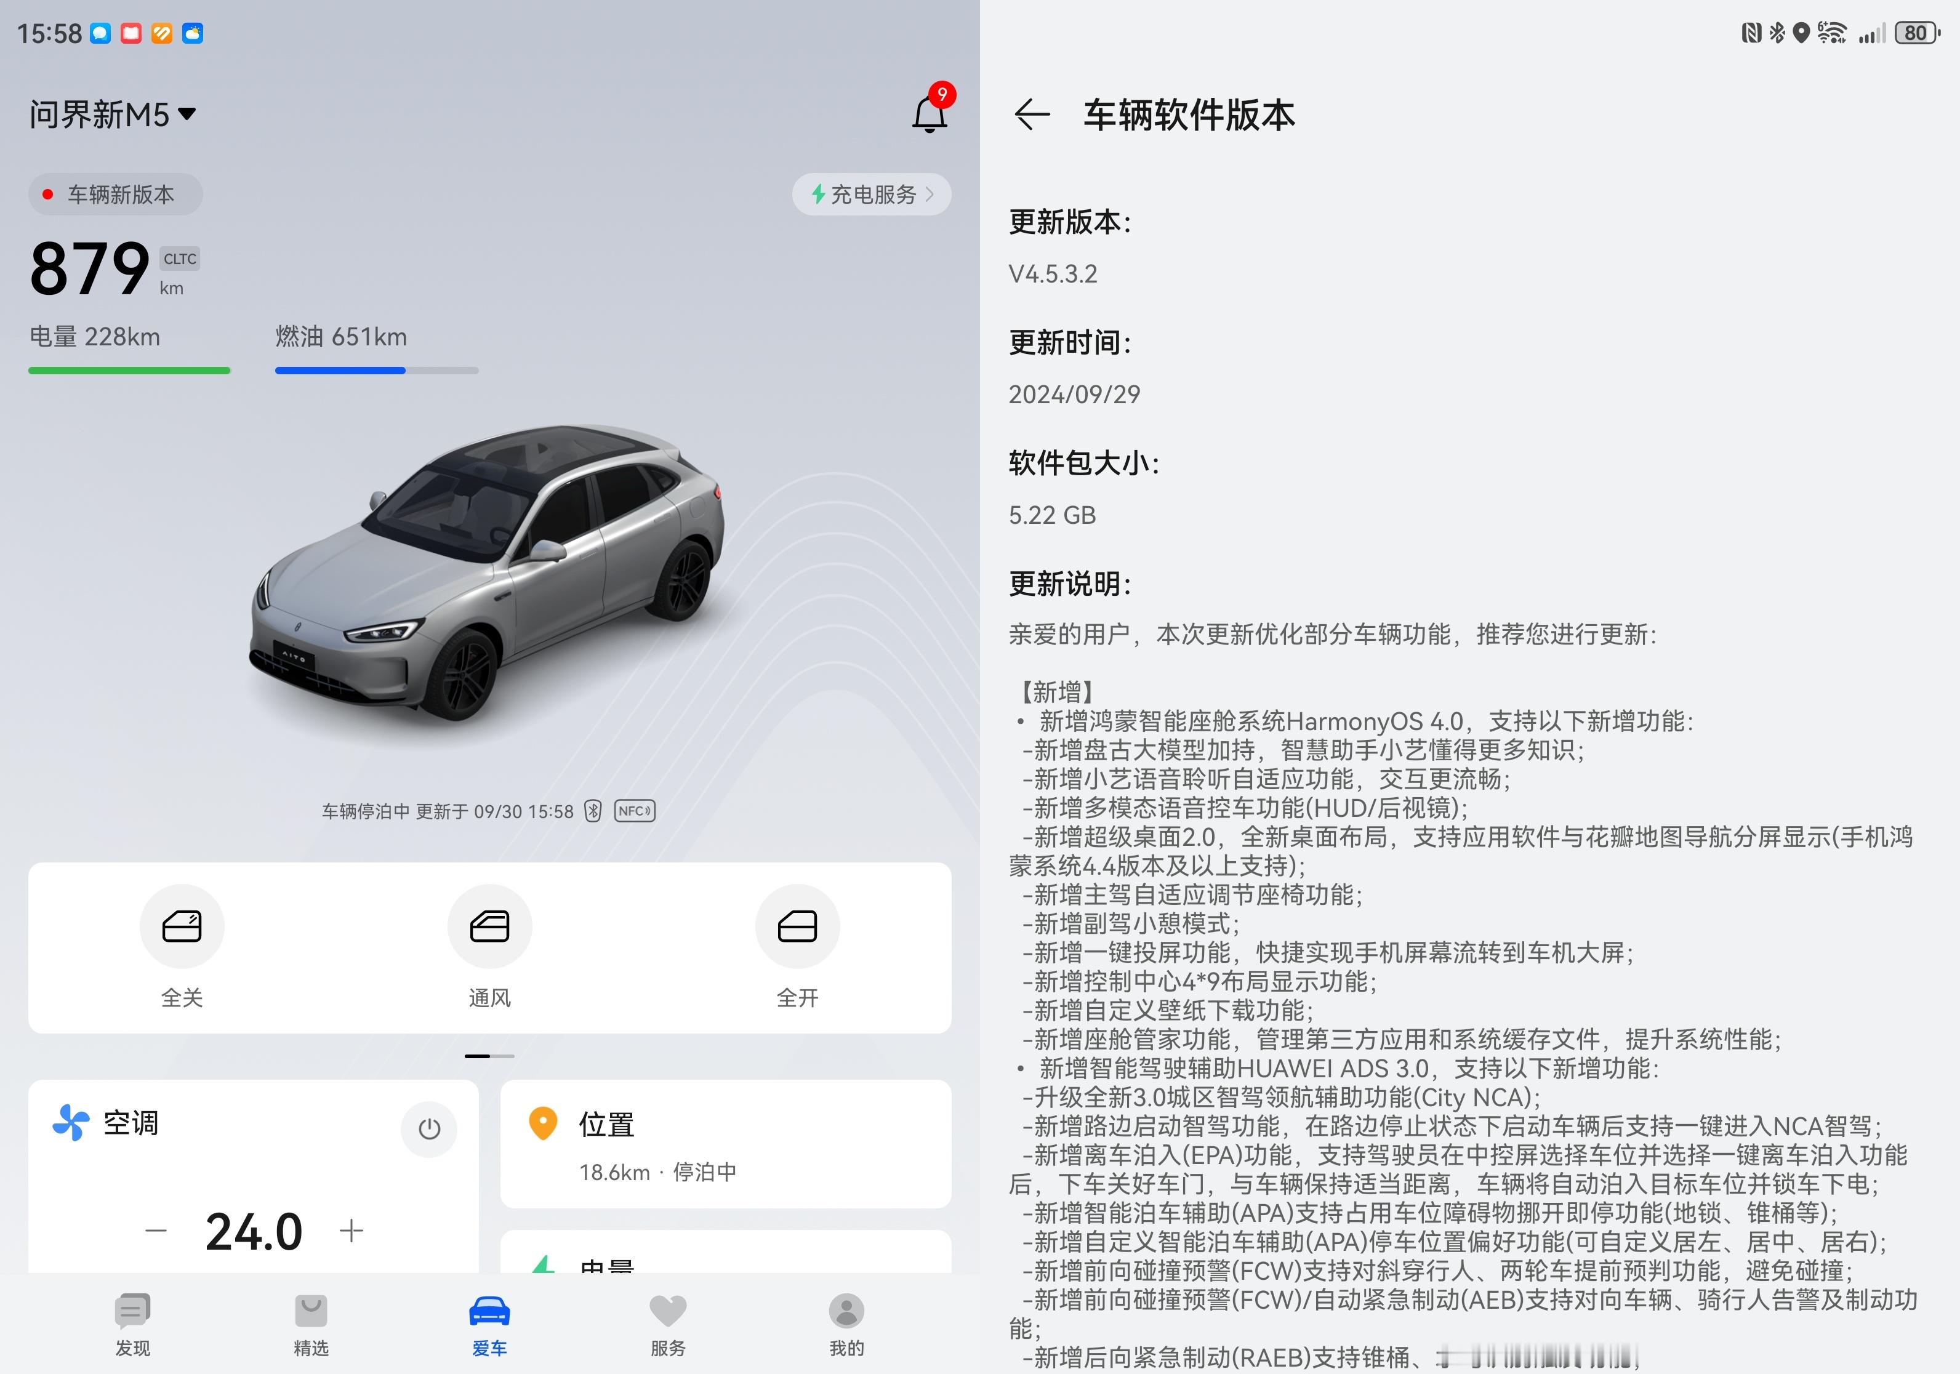1960x1374 pixels.
Task: Tap 车辆停泊中 更新于 09/30 15:58 status
Action: (x=448, y=811)
